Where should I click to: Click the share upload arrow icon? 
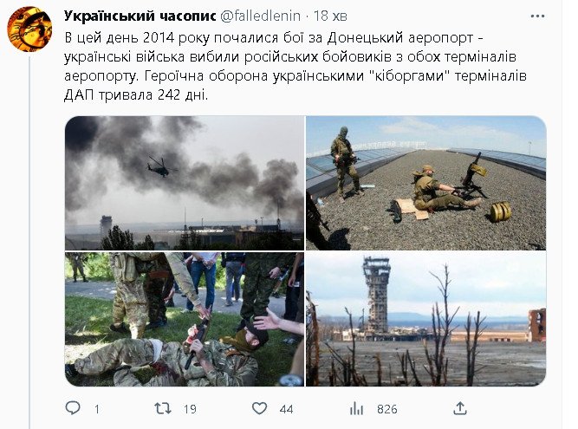pos(460,408)
